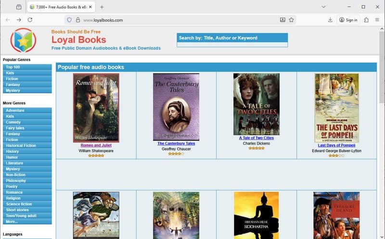Image resolution: width=385 pixels, height=239 pixels.
Task: Click the star rating under Romeo and Juliet
Action: pos(96,156)
